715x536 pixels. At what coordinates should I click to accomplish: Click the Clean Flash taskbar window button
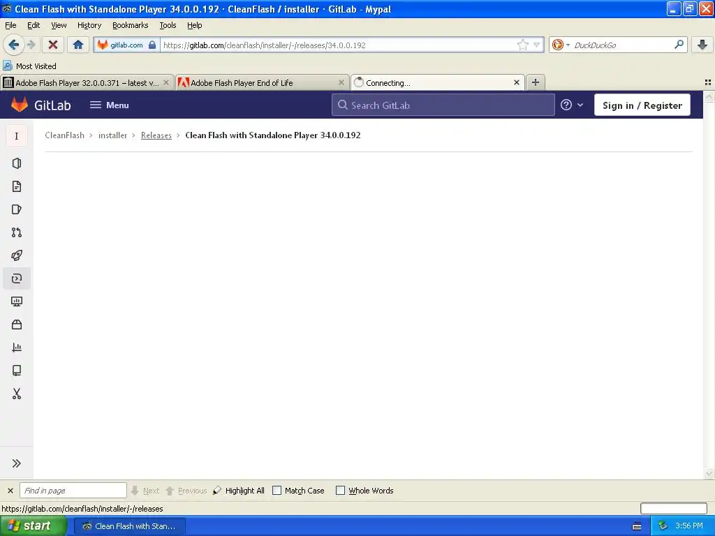pyautogui.click(x=129, y=526)
